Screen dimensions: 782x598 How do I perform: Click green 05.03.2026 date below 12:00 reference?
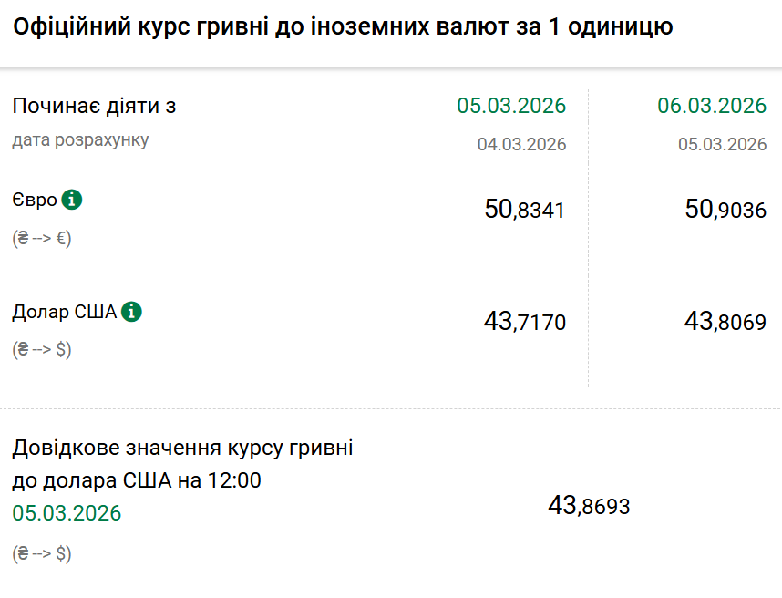[x=67, y=513]
